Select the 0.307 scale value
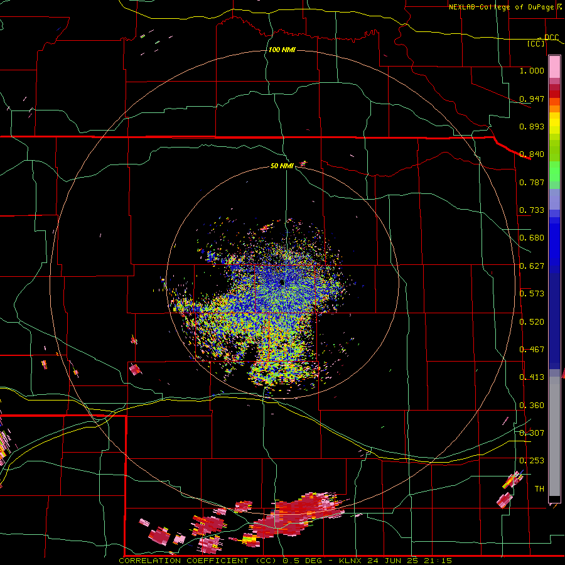 coord(532,433)
